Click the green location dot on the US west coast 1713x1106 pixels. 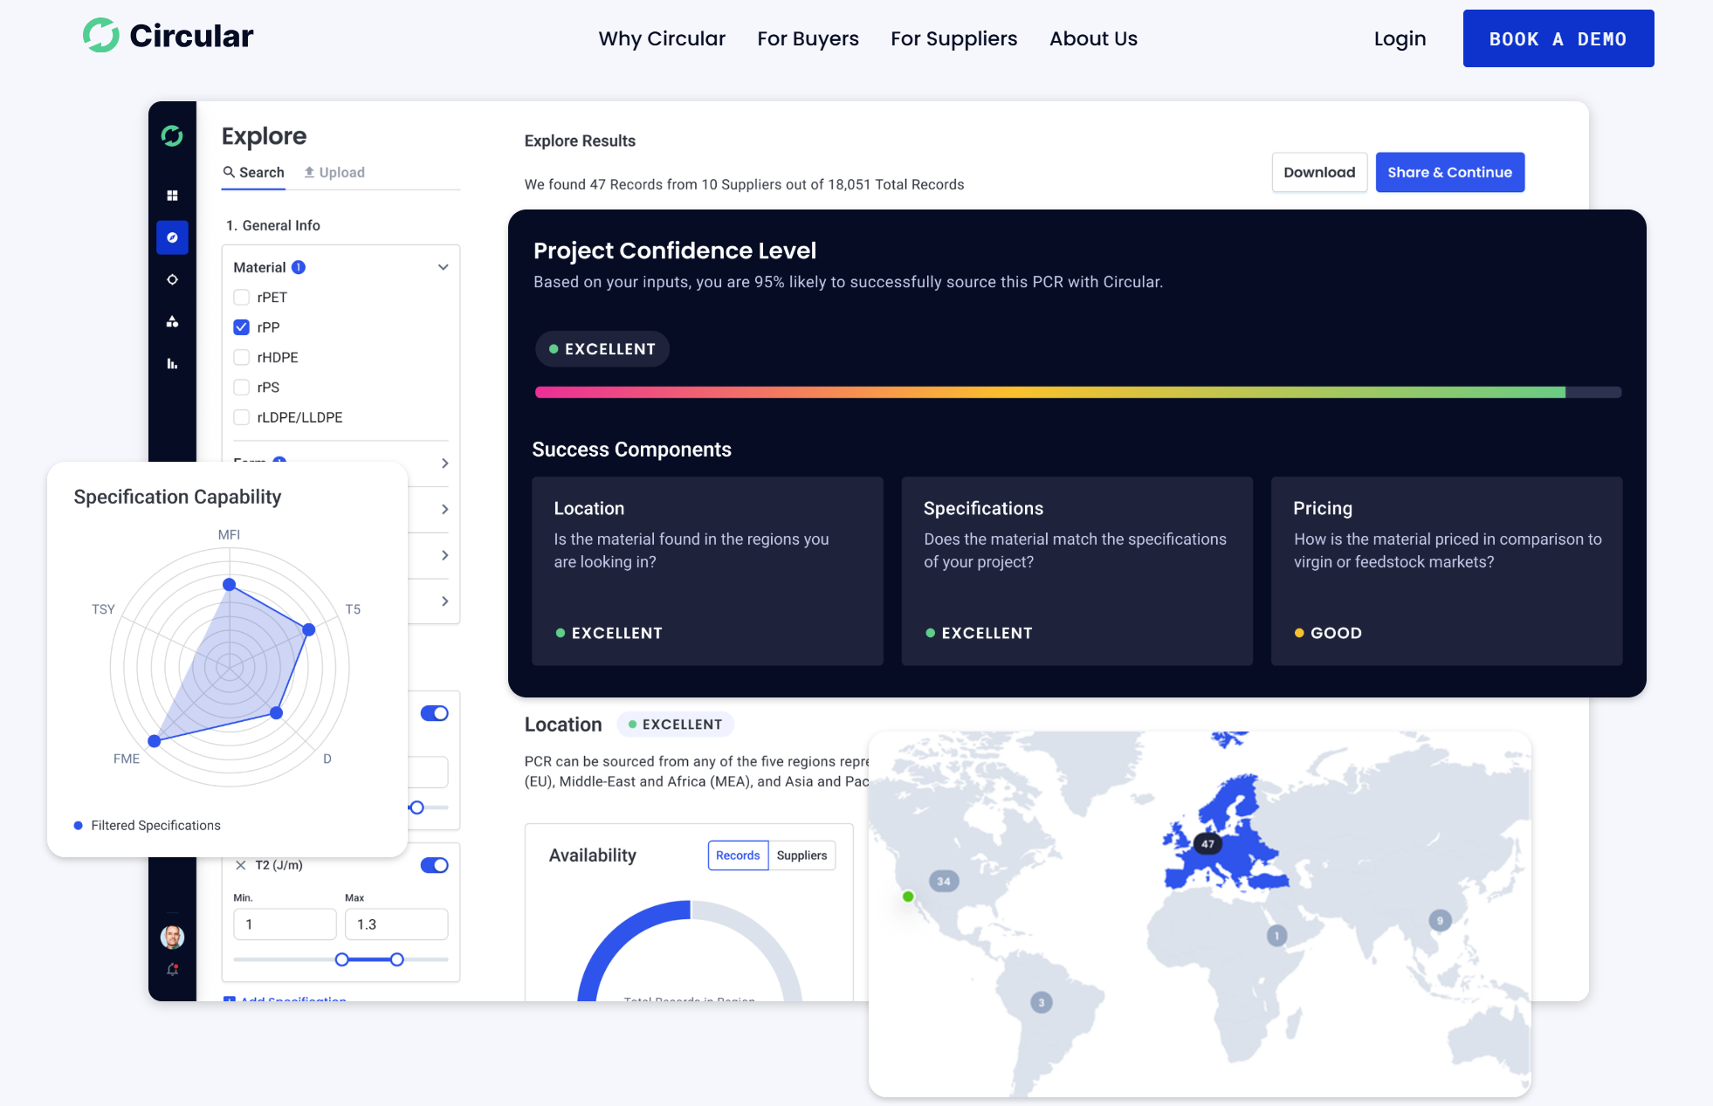(x=908, y=896)
